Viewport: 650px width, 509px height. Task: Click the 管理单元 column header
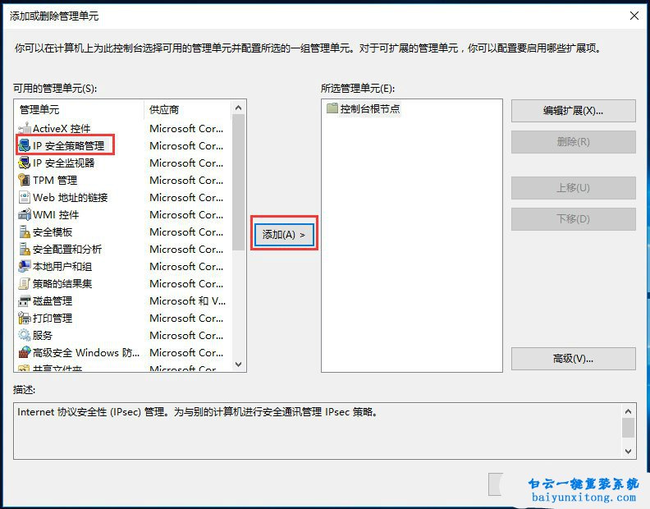point(79,109)
